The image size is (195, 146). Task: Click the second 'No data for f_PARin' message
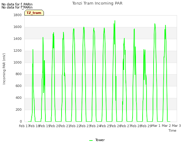pos(17,7)
